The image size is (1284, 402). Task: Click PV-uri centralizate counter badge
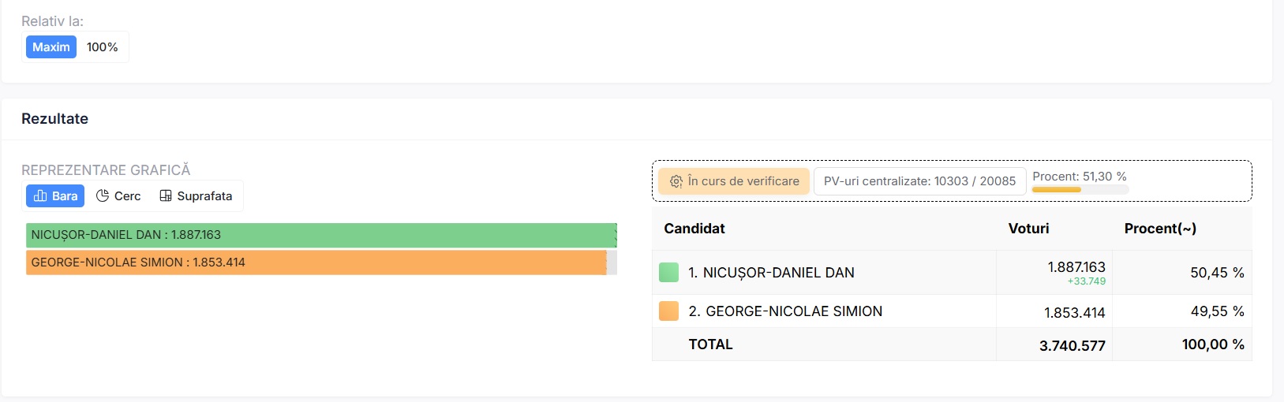pos(919,181)
